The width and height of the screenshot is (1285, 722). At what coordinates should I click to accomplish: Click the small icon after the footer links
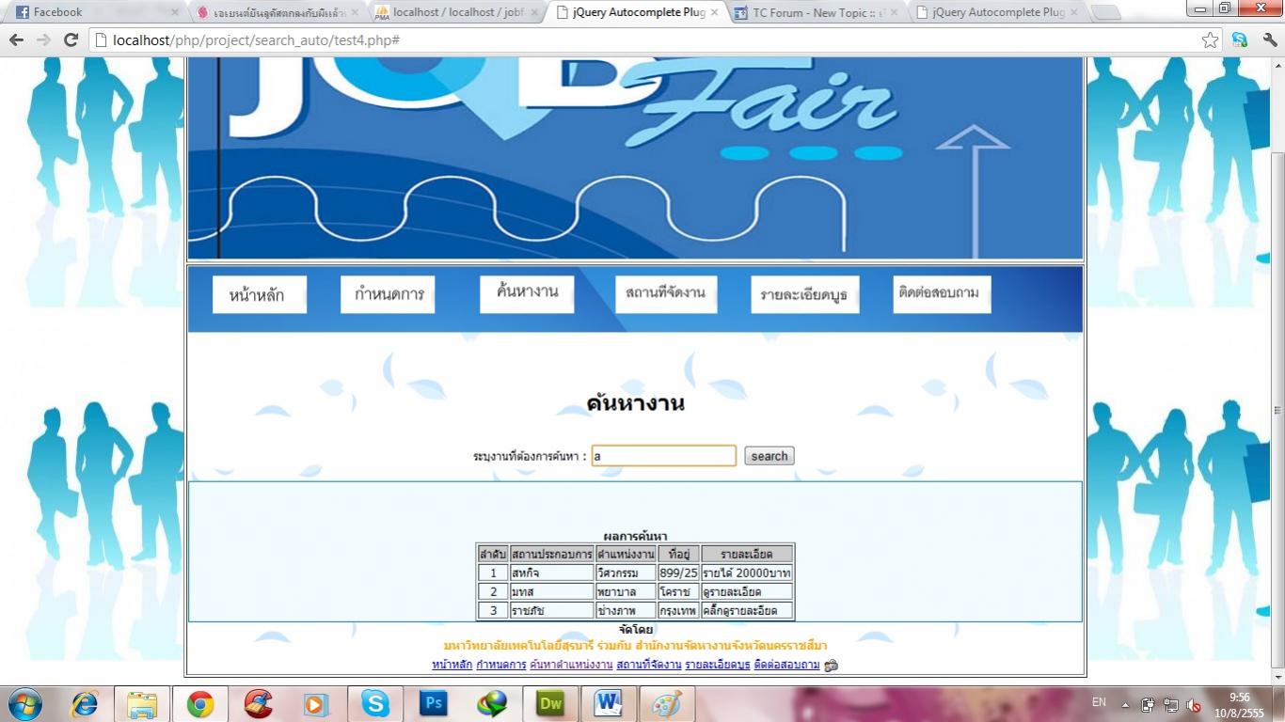(831, 666)
